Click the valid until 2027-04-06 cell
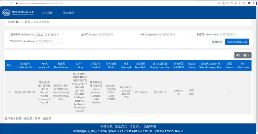This screenshot has width=258, height=134. coord(179,92)
